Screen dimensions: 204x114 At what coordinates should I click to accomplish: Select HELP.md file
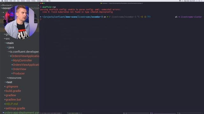coord(12,104)
